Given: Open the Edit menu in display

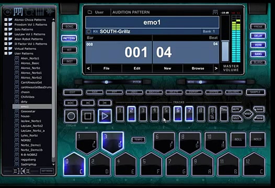Looking at the screenshot, I should pos(137,68).
